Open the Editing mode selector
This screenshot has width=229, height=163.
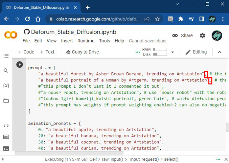(196, 52)
